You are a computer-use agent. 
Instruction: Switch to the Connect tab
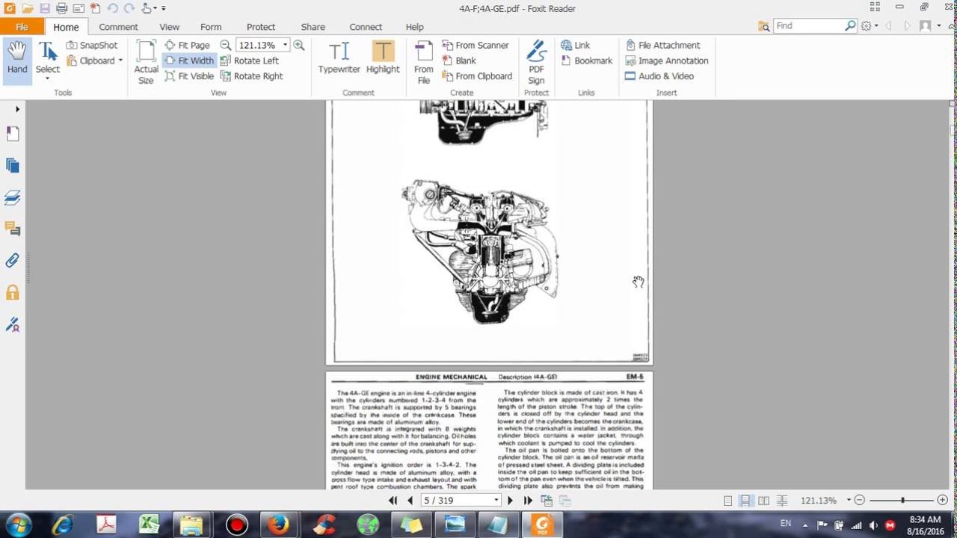366,27
